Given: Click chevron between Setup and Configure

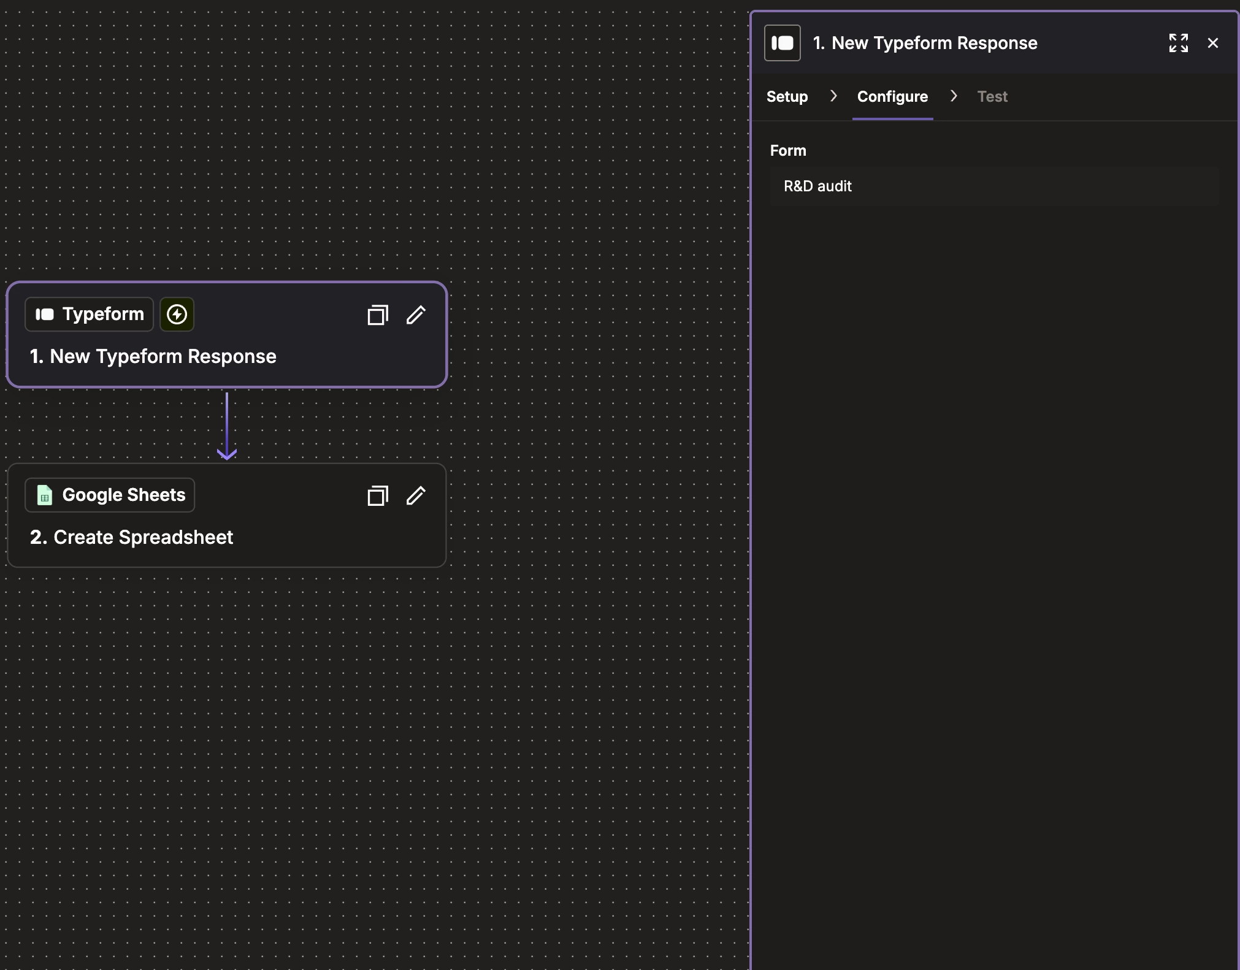Looking at the screenshot, I should 833,96.
